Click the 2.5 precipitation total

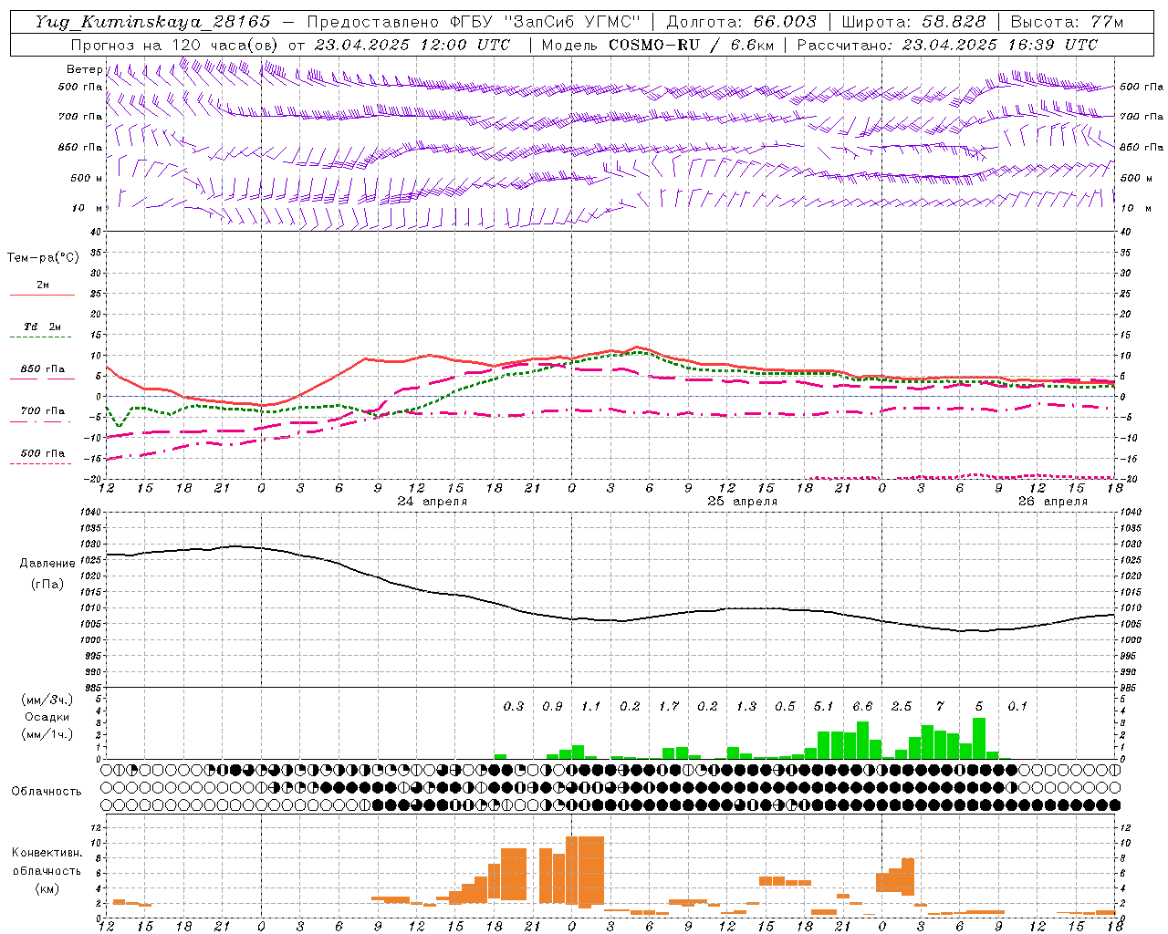click(x=902, y=706)
